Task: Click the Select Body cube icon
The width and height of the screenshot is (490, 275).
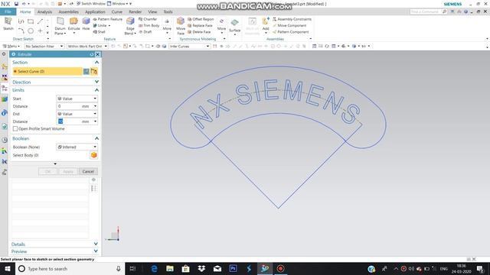Action: pos(93,155)
